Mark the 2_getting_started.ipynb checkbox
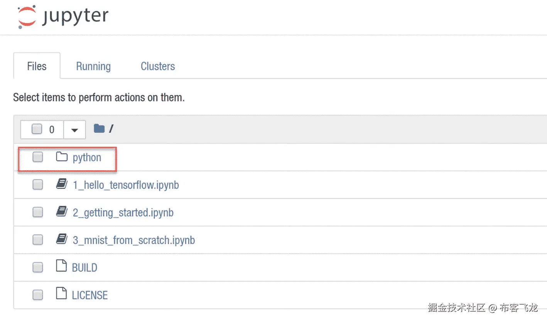Screen dimensions: 547x322 coord(37,212)
